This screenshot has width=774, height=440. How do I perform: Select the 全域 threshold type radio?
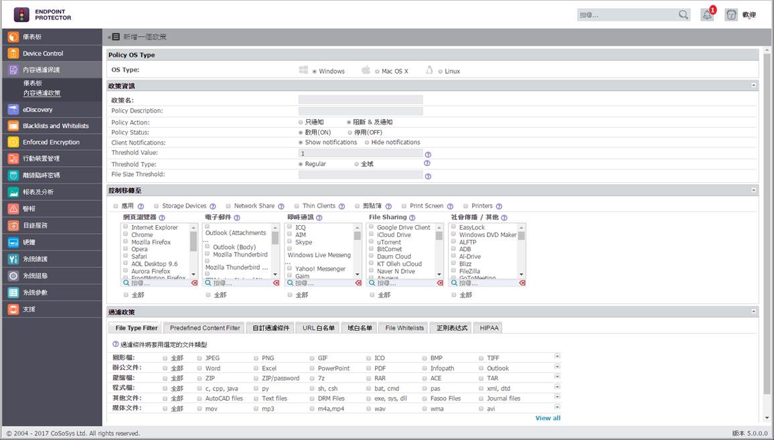(356, 164)
